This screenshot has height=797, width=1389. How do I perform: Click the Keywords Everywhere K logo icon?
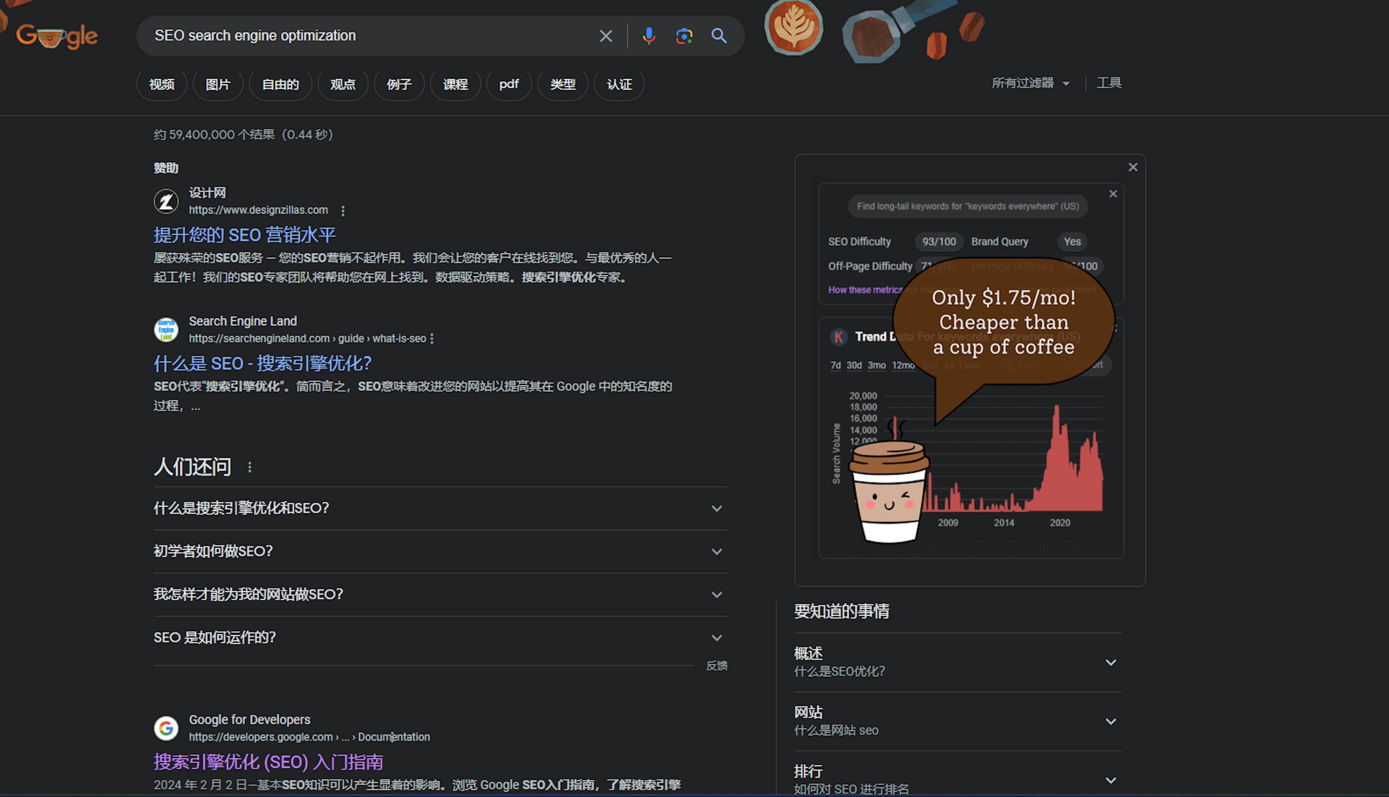[x=838, y=337]
